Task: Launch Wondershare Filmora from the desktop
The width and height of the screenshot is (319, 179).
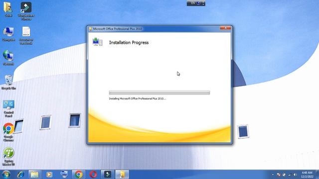Action: (26, 11)
